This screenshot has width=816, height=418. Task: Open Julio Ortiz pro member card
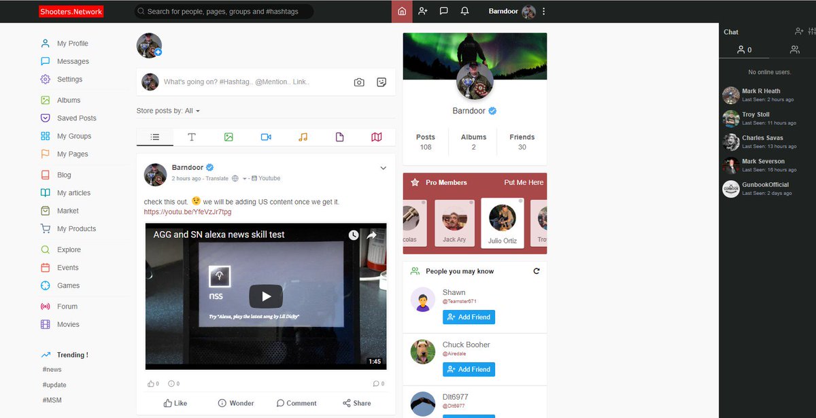click(x=502, y=223)
